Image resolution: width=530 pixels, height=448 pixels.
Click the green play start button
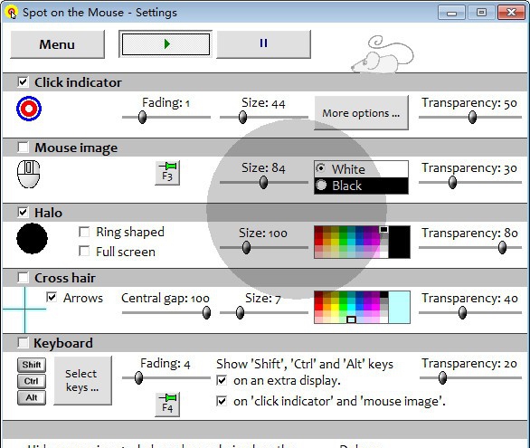pyautogui.click(x=166, y=44)
